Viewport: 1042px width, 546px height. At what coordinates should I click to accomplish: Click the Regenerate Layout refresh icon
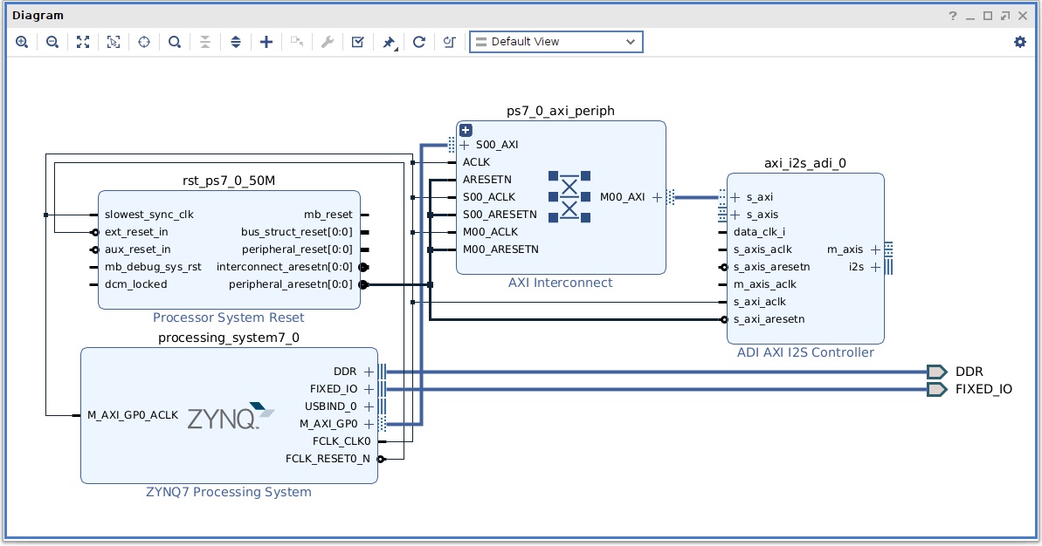418,42
